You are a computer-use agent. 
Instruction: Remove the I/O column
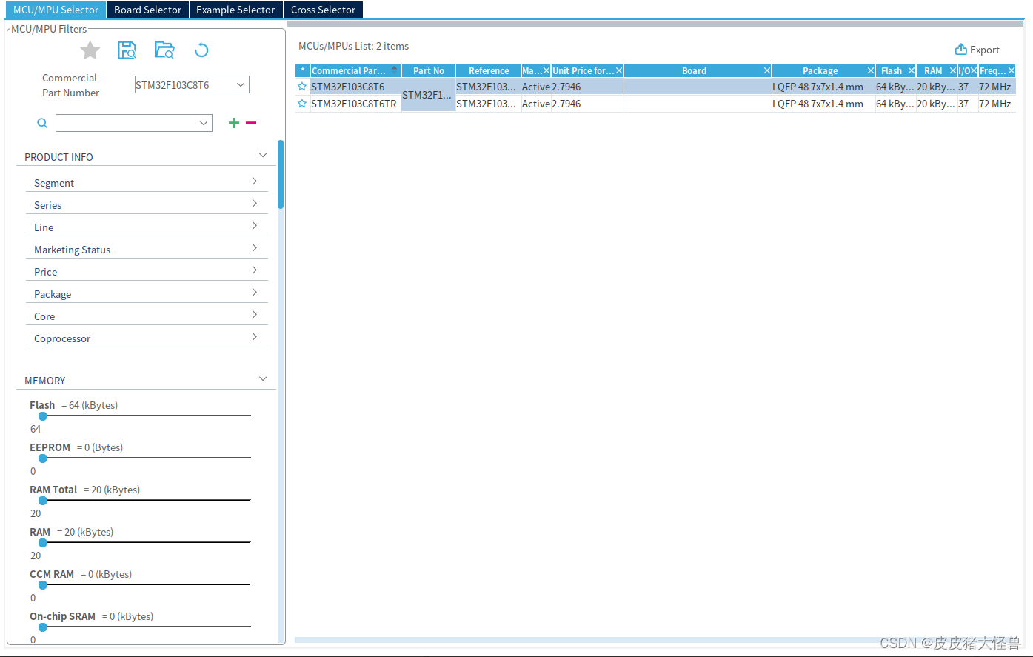tap(974, 71)
